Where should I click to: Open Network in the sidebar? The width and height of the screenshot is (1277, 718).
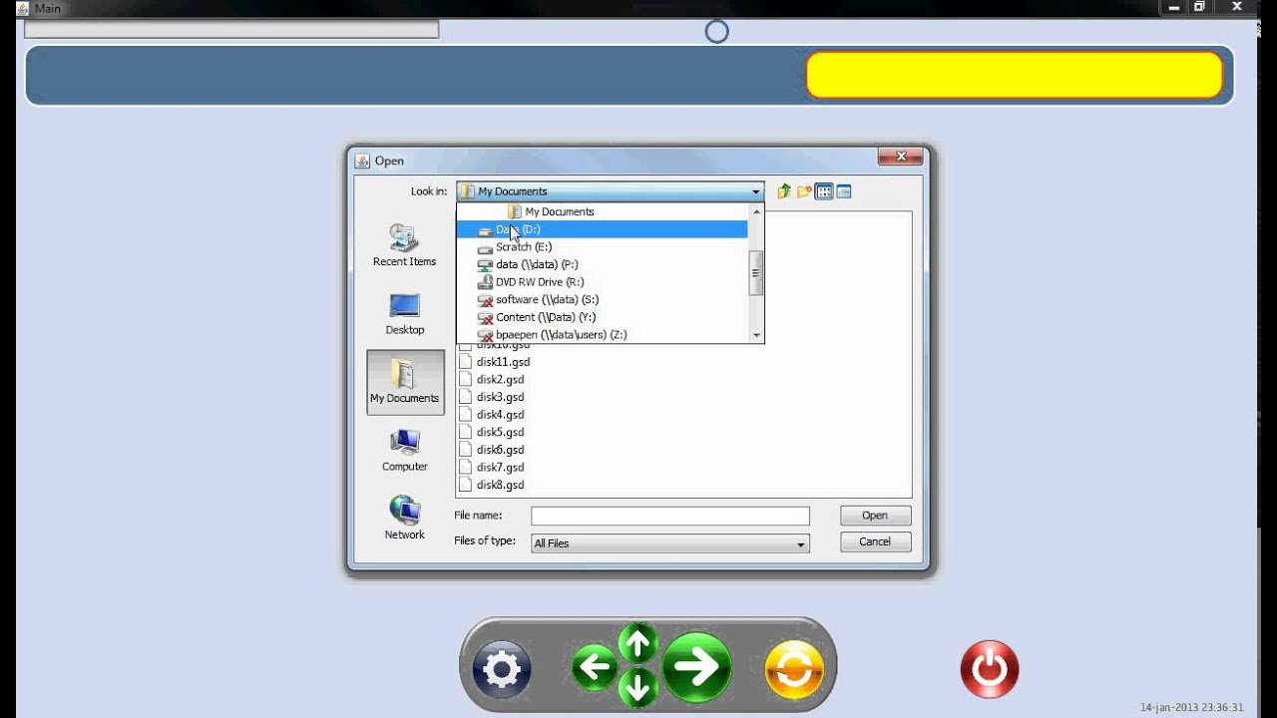point(405,519)
